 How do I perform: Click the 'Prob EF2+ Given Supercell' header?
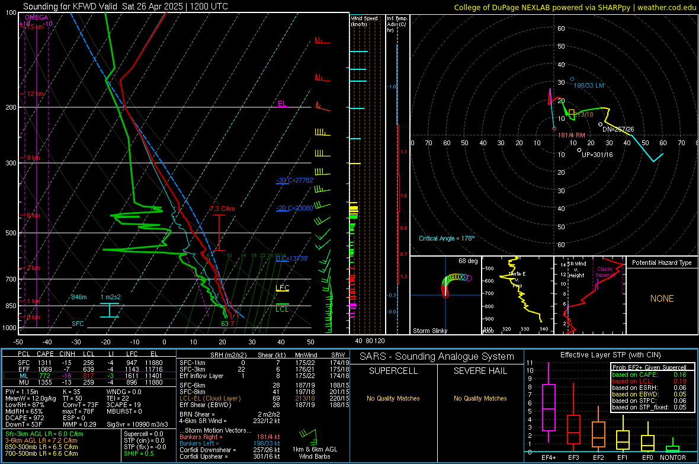(x=649, y=367)
